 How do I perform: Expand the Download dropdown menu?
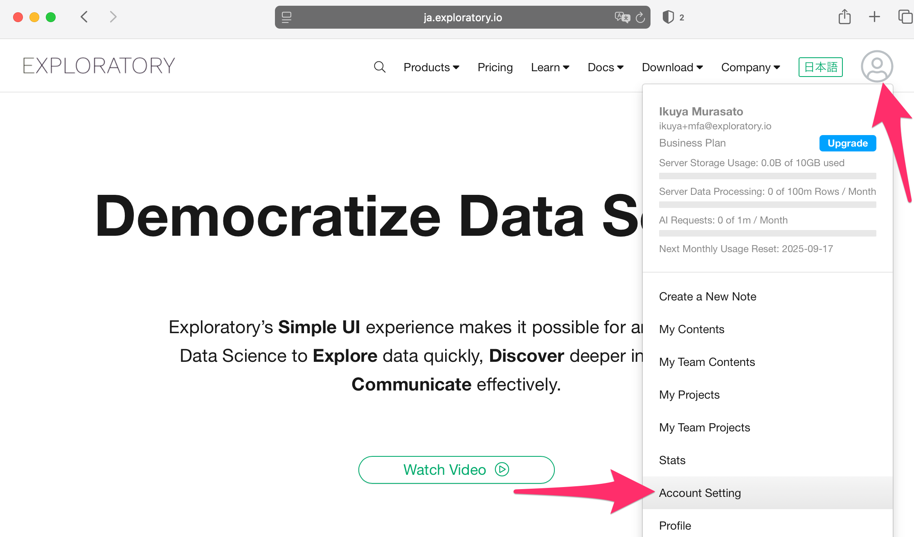(x=672, y=67)
